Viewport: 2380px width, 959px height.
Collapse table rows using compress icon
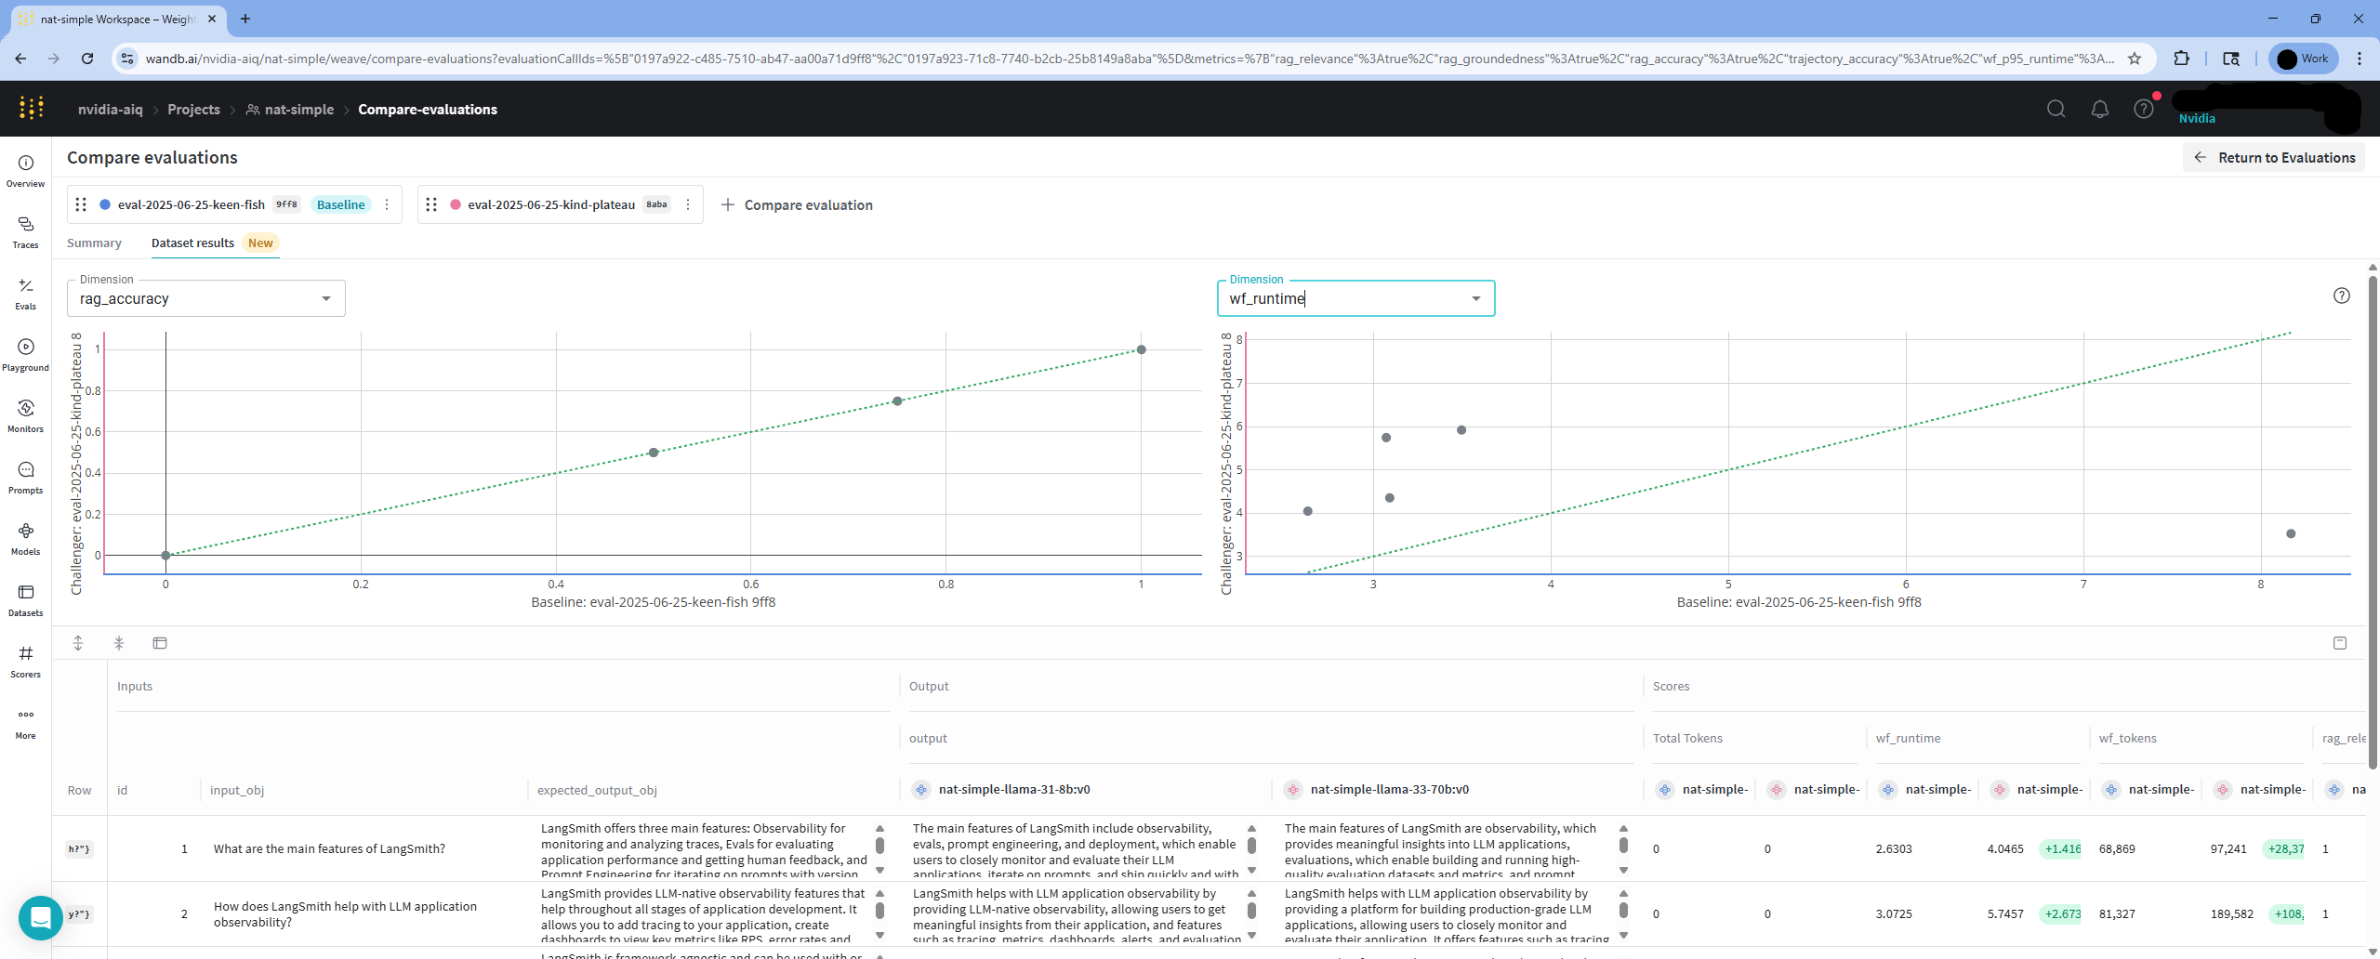(x=119, y=642)
